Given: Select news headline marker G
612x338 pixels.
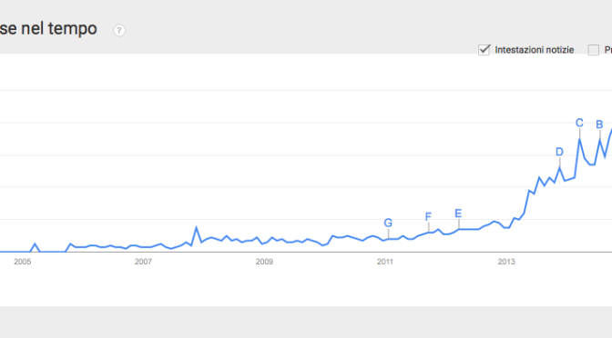Looking at the screenshot, I should [388, 223].
